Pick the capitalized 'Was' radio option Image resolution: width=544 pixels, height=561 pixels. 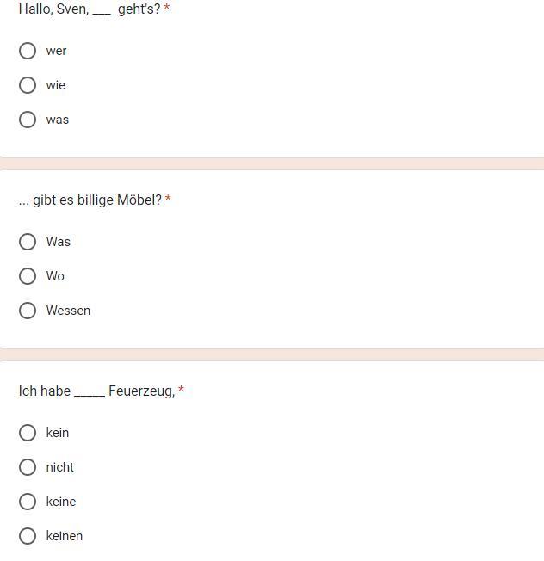tap(28, 242)
